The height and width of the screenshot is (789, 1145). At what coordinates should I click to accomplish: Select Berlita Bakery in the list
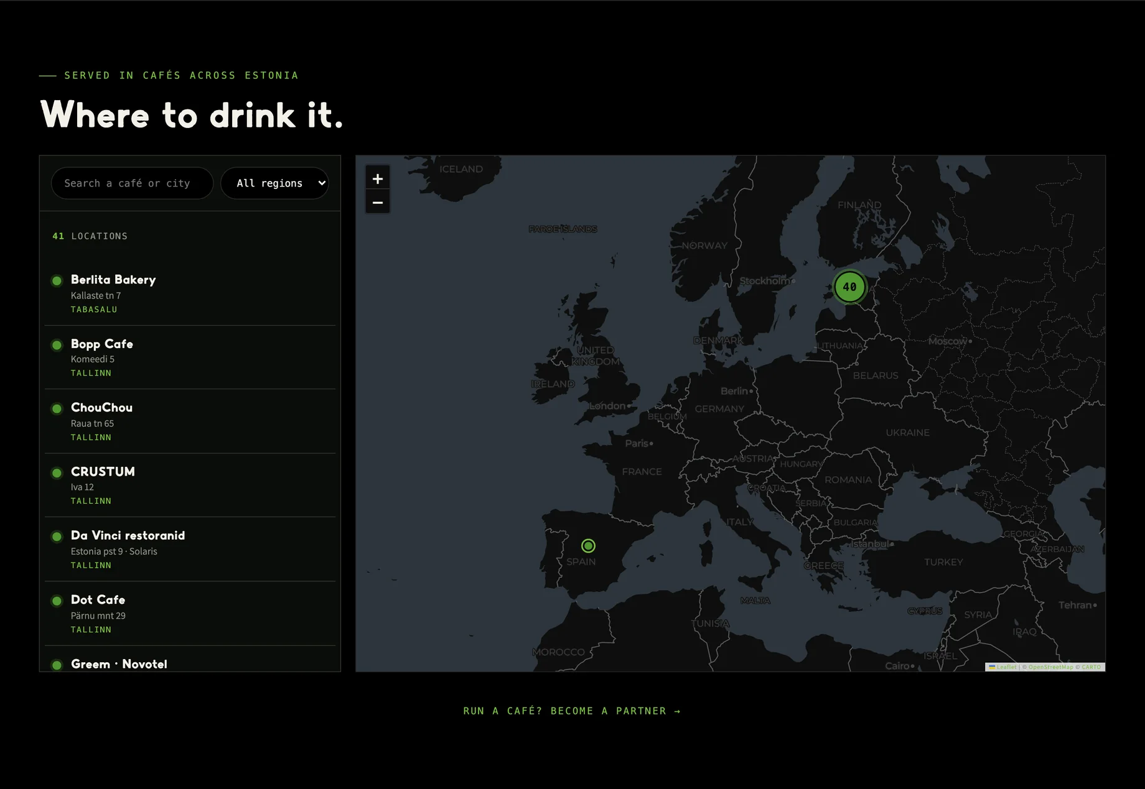pos(190,293)
